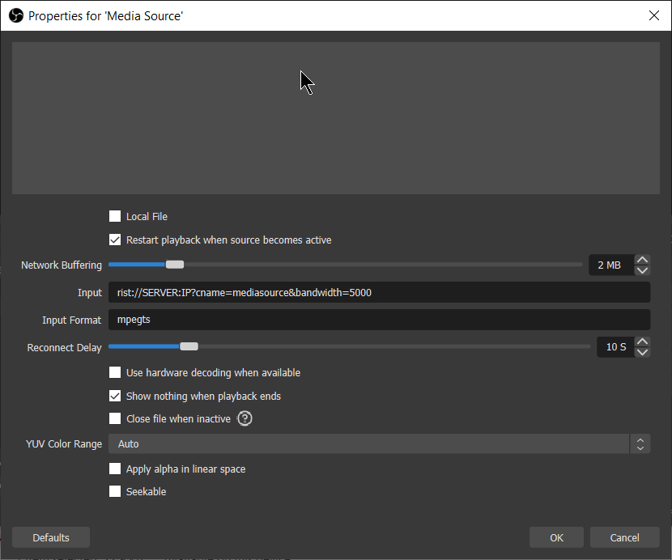This screenshot has height=560, width=672.
Task: Confirm settings with OK button
Action: 556,537
